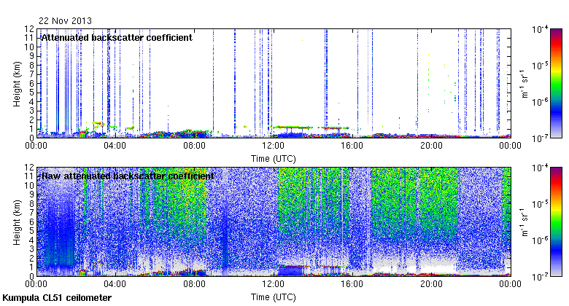
Task: Click the lower plot's color bar
Action: pos(556,222)
